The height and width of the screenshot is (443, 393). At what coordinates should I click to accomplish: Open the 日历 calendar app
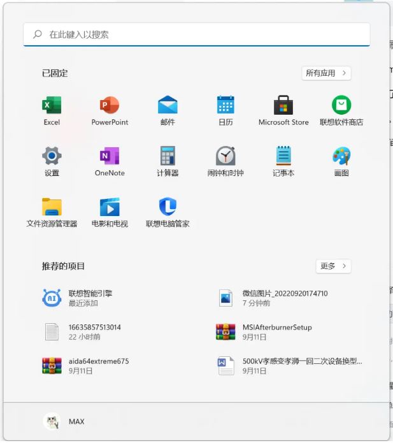coord(225,111)
